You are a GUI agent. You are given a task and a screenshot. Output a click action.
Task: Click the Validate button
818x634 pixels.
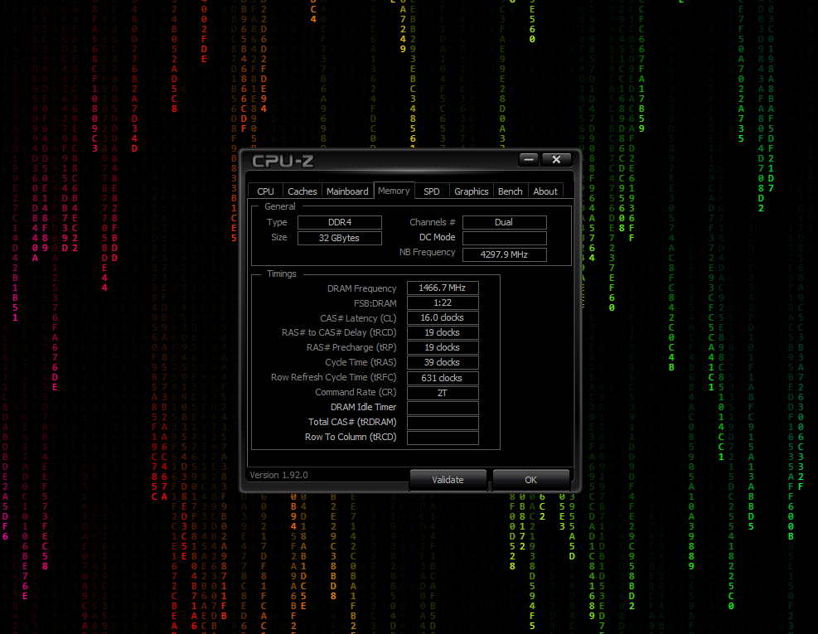click(x=448, y=480)
